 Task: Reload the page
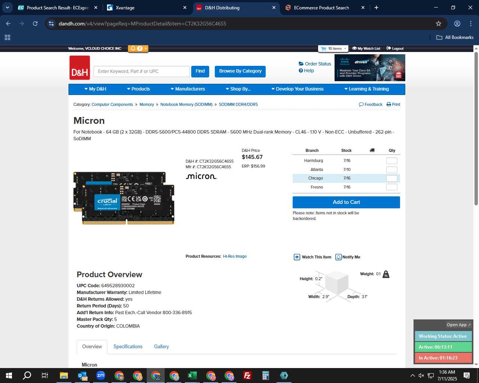(35, 24)
